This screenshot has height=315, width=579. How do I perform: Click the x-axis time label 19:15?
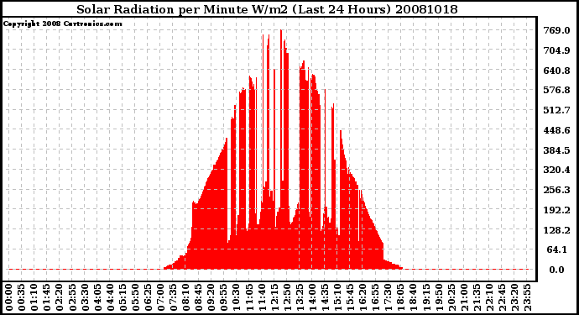point(426,297)
